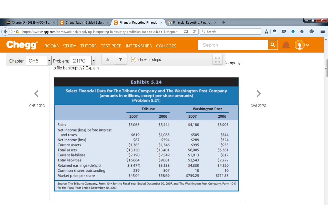The height and width of the screenshot is (205, 328).
Task: Expand the problem view with the fullscreen icon
Action: (217, 59)
